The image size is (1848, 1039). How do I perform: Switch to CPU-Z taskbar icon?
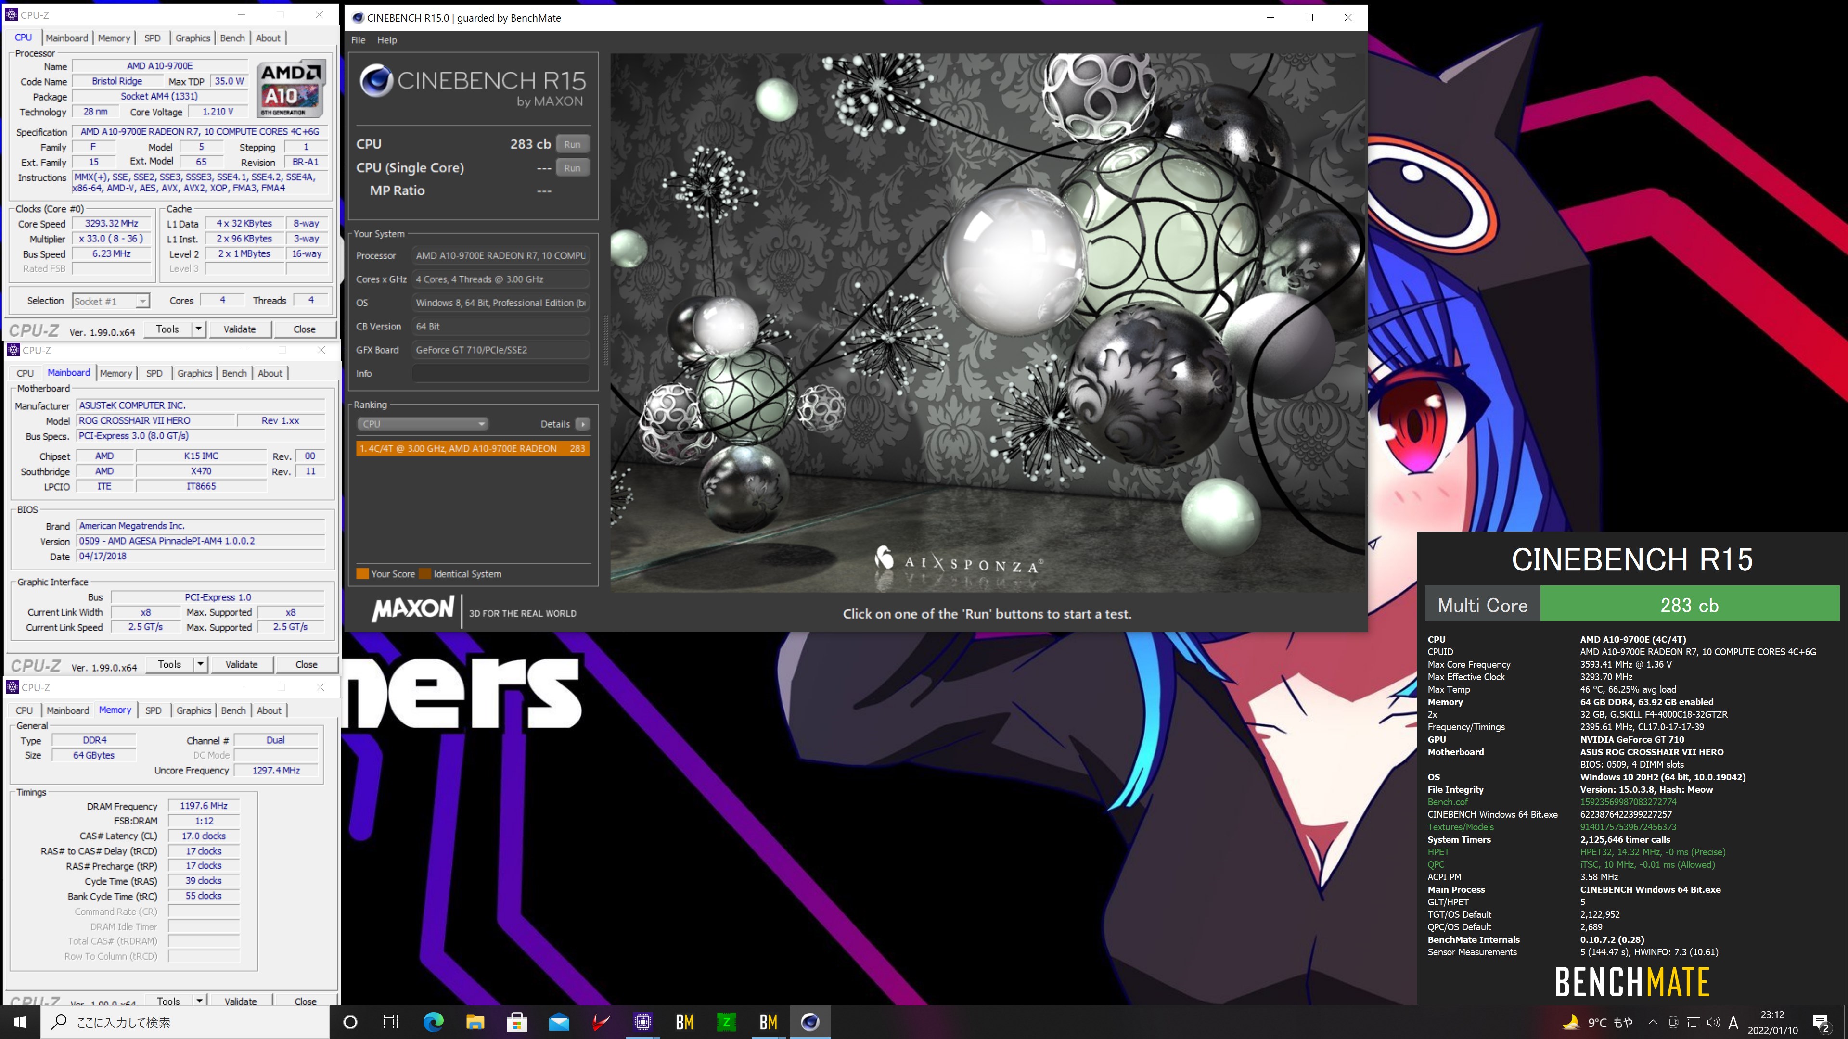pyautogui.click(x=643, y=1022)
